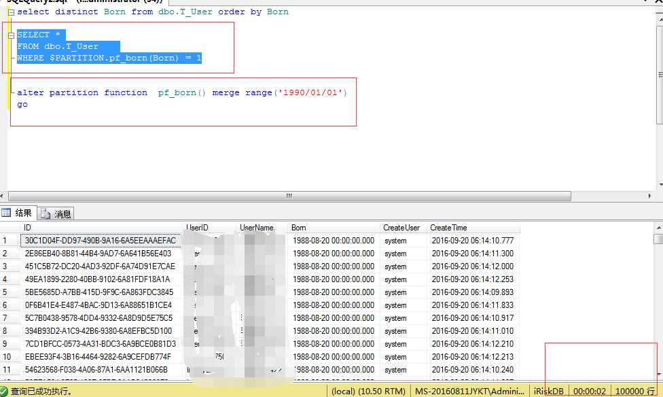Screen dimensions: 663x397
Task: Click status bar server (local) (10.50 RTM)
Action: [368, 391]
